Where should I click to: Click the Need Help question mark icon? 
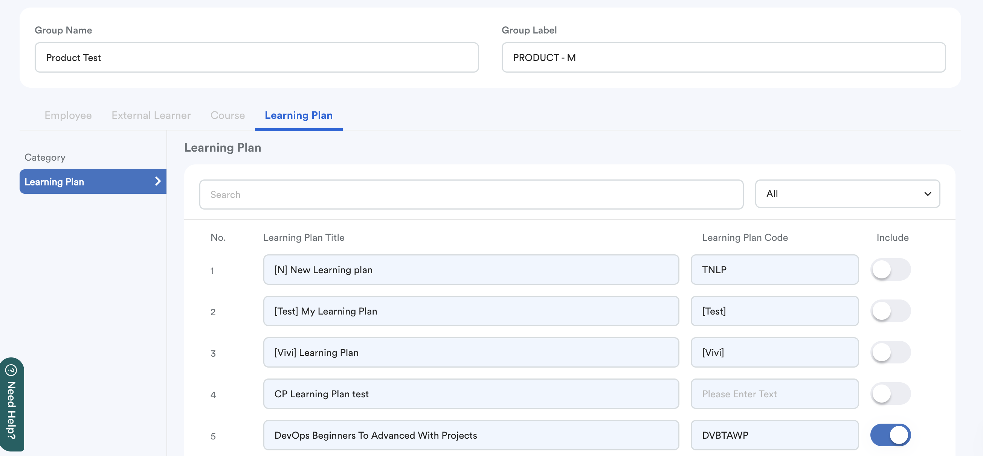point(11,369)
